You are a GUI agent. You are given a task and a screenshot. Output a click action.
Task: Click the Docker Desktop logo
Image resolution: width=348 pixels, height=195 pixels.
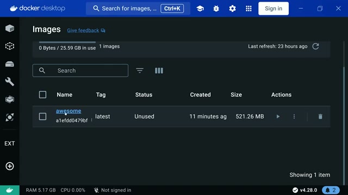[38, 9]
